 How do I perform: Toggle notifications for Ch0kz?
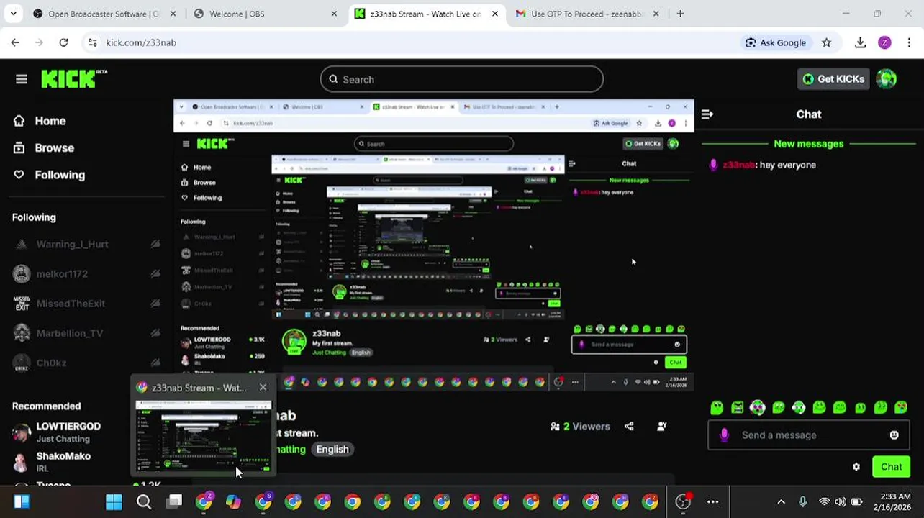(x=155, y=363)
